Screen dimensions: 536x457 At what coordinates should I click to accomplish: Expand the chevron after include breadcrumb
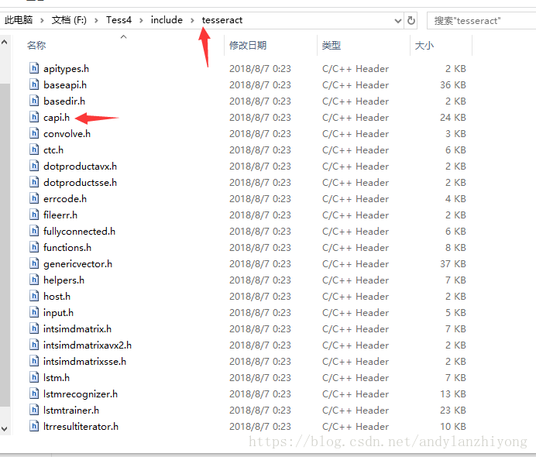tap(192, 20)
